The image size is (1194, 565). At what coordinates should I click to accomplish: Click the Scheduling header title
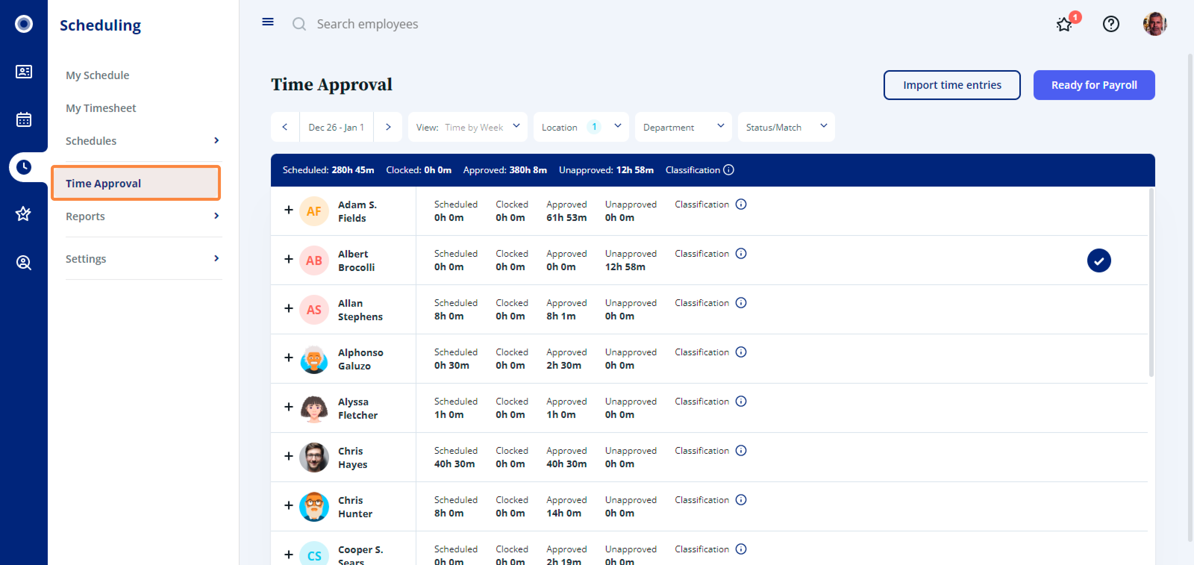[100, 25]
